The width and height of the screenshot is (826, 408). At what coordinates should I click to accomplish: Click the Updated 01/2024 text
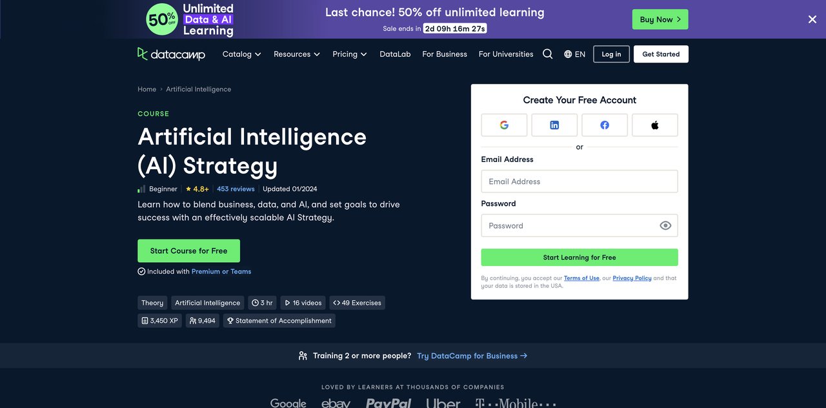290,189
